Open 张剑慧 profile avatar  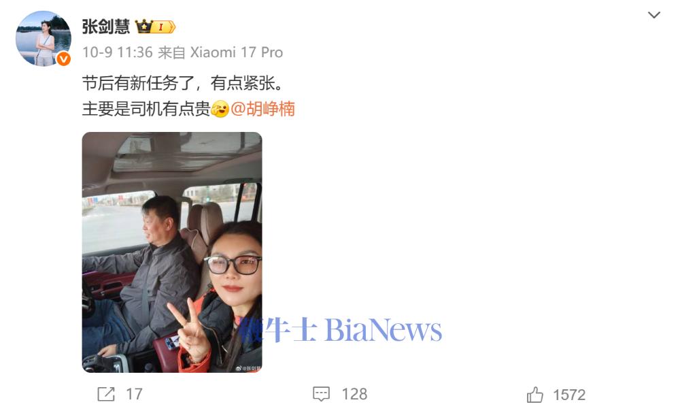tap(44, 39)
